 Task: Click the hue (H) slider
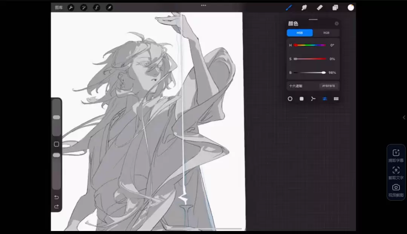point(310,45)
